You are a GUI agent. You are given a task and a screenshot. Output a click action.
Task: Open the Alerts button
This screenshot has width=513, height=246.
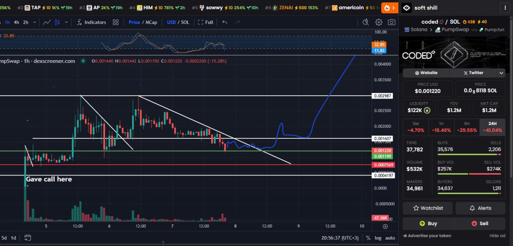point(481,208)
